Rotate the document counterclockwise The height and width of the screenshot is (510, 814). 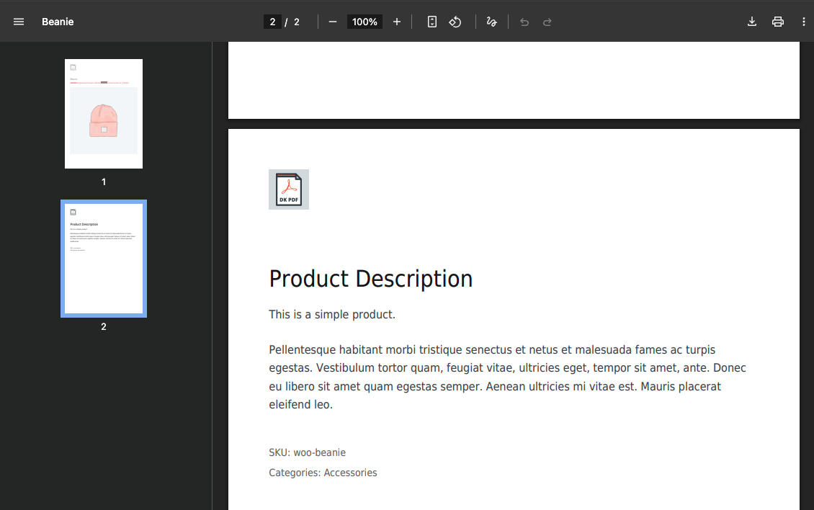(x=455, y=22)
